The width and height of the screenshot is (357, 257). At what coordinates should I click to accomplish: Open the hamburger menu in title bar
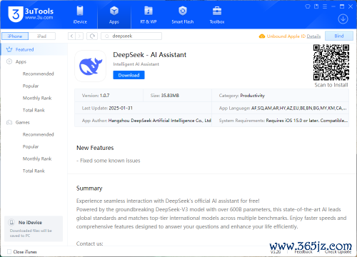pyautogui.click(x=325, y=6)
